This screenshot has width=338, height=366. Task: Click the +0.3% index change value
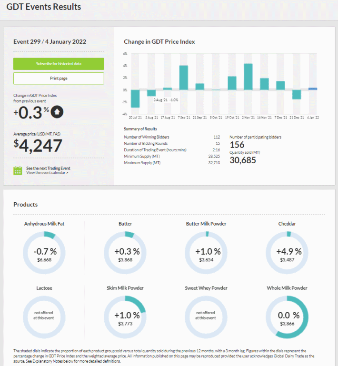coord(31,112)
